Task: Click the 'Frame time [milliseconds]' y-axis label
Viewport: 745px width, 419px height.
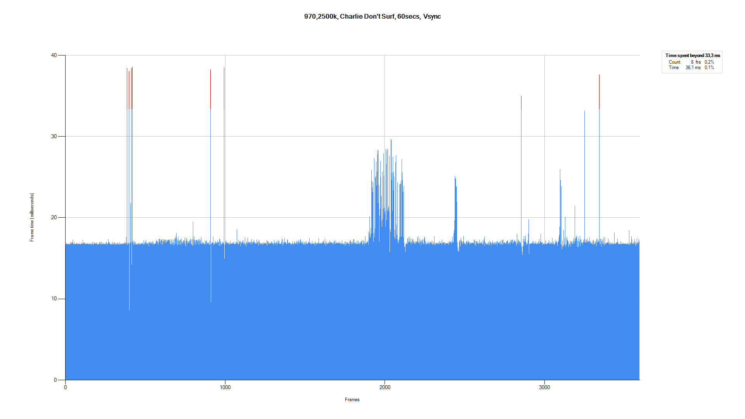Action: point(32,217)
